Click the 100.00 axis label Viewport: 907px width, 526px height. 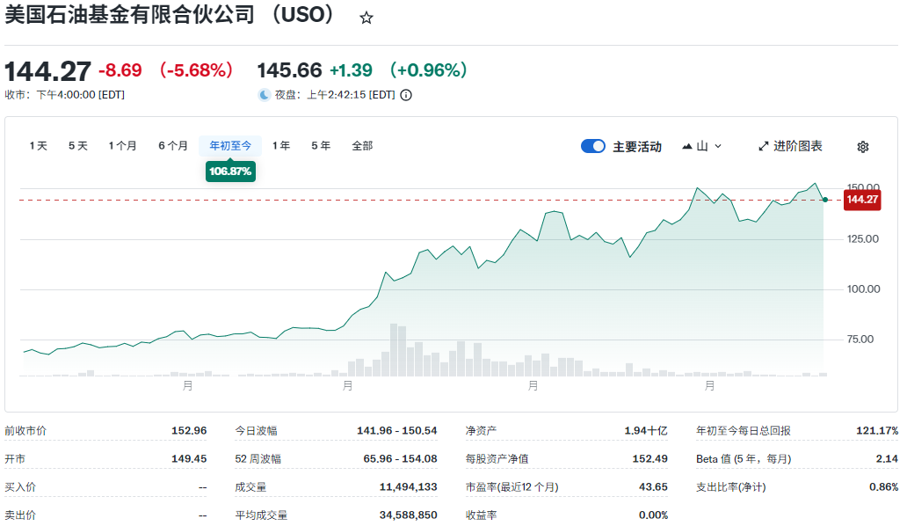tap(863, 289)
